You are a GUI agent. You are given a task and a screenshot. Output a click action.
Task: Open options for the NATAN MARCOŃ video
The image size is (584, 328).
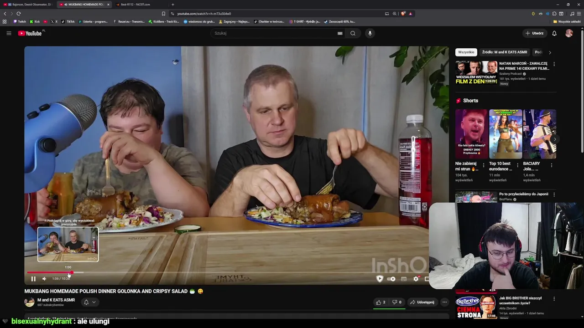554,64
